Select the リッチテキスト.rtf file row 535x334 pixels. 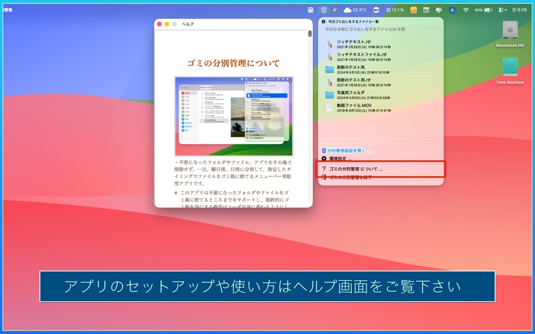tap(381, 44)
